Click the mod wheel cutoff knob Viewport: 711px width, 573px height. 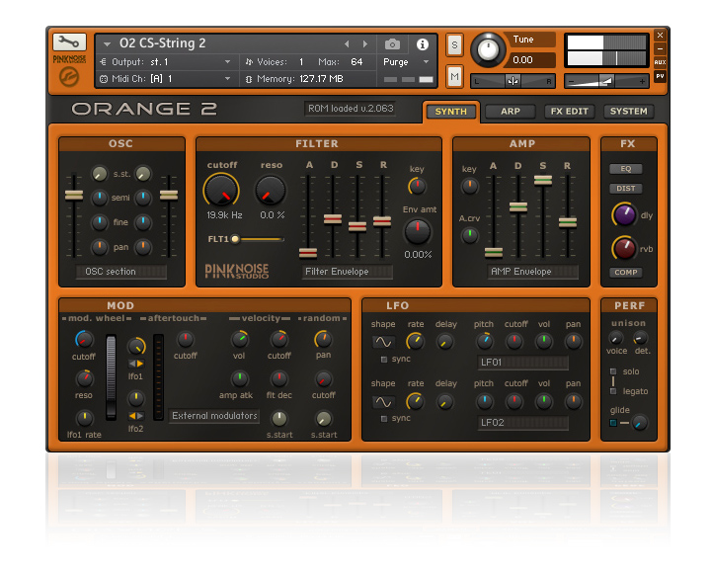click(84, 339)
